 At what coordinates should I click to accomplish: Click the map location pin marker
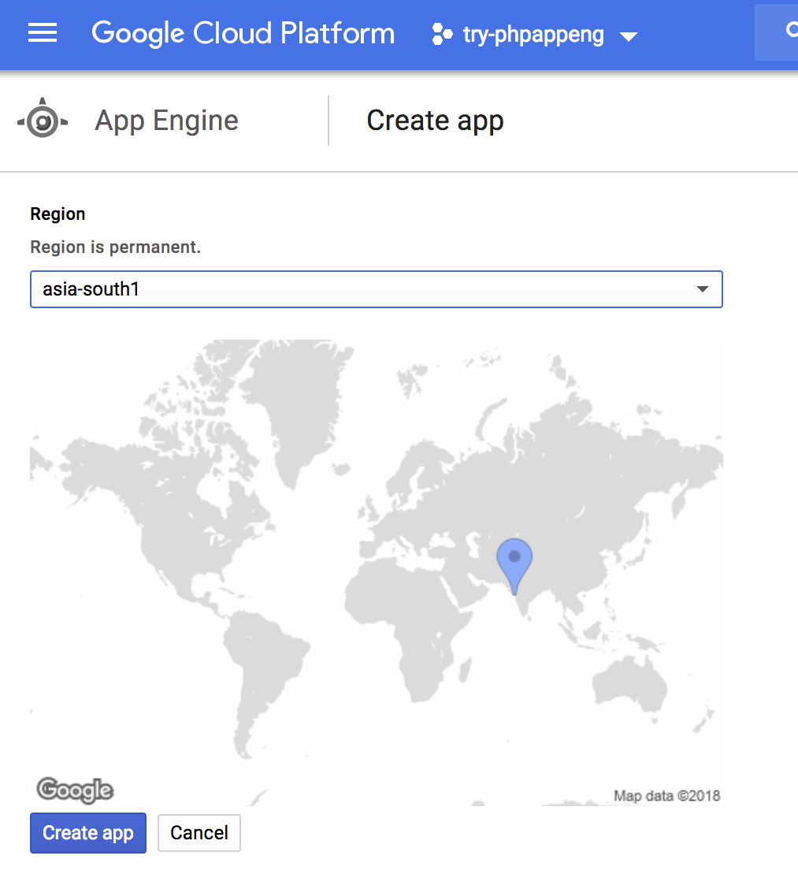pyautogui.click(x=514, y=566)
